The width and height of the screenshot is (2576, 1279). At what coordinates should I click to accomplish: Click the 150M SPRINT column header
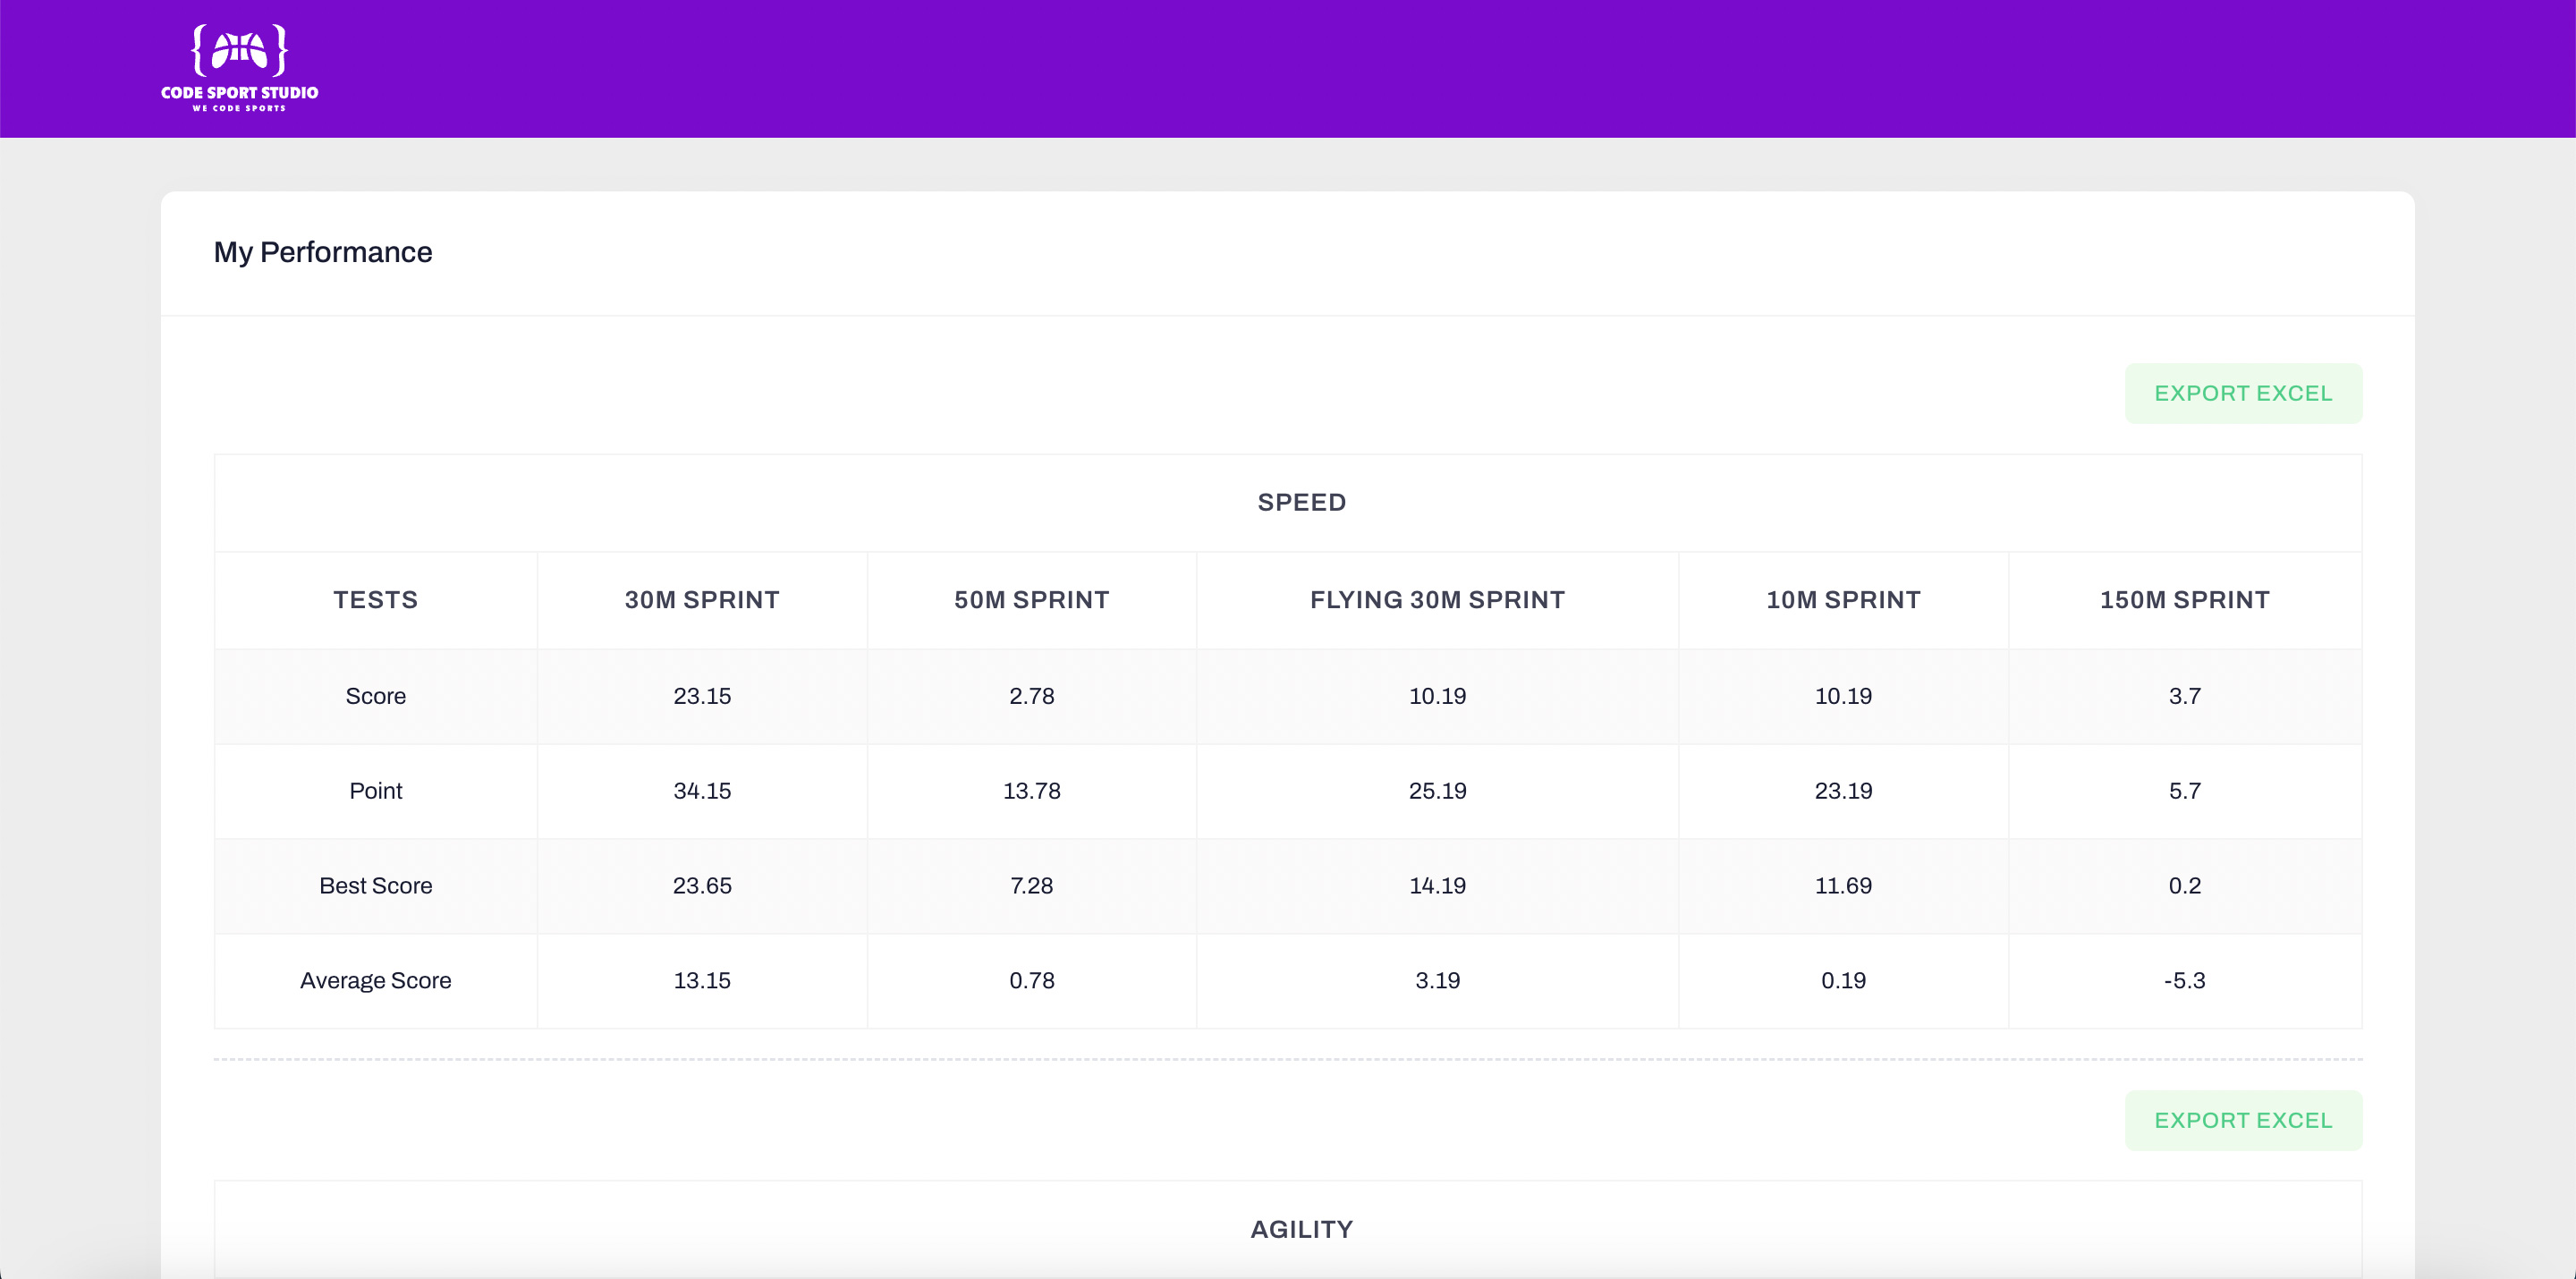tap(2184, 600)
